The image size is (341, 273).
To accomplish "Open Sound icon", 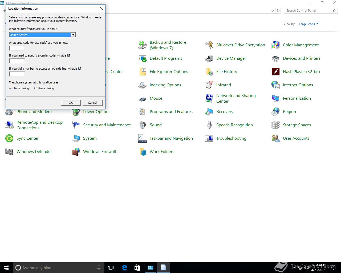I will [143, 125].
